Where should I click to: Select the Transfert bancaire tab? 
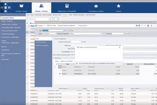[x=41, y=42]
